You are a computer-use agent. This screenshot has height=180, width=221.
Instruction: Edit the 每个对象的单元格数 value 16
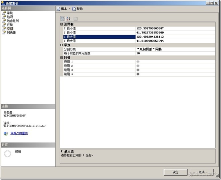coord(175,53)
